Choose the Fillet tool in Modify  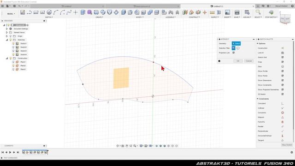tap(130, 12)
